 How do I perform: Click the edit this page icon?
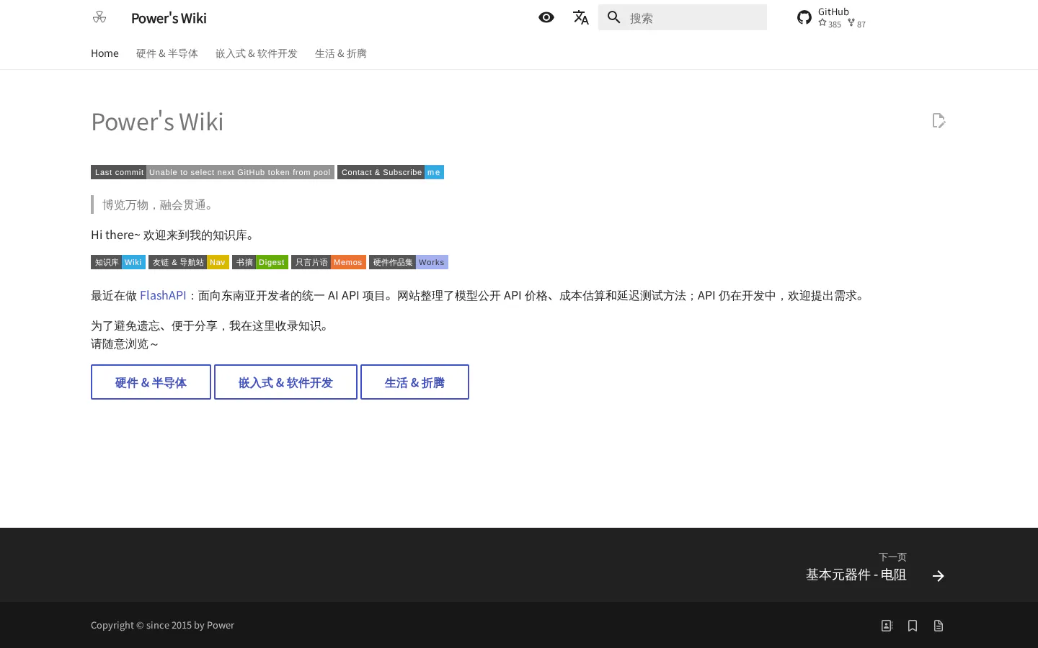[939, 120]
